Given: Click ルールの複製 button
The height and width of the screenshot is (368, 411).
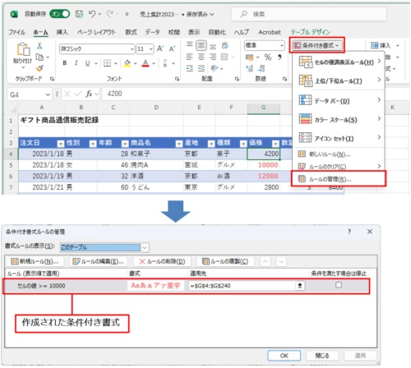Looking at the screenshot, I should coord(225,261).
